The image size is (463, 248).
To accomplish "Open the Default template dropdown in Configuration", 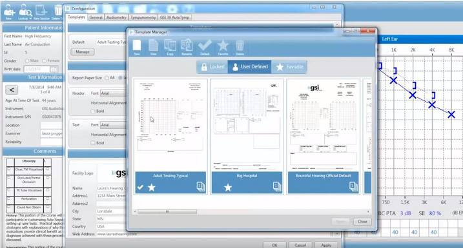I will (111, 42).
